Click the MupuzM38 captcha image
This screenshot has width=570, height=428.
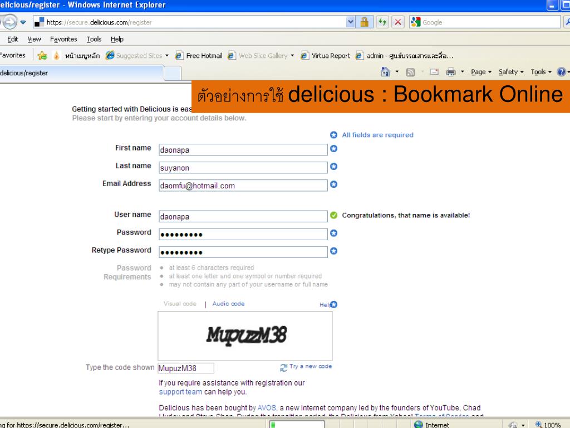click(x=245, y=336)
